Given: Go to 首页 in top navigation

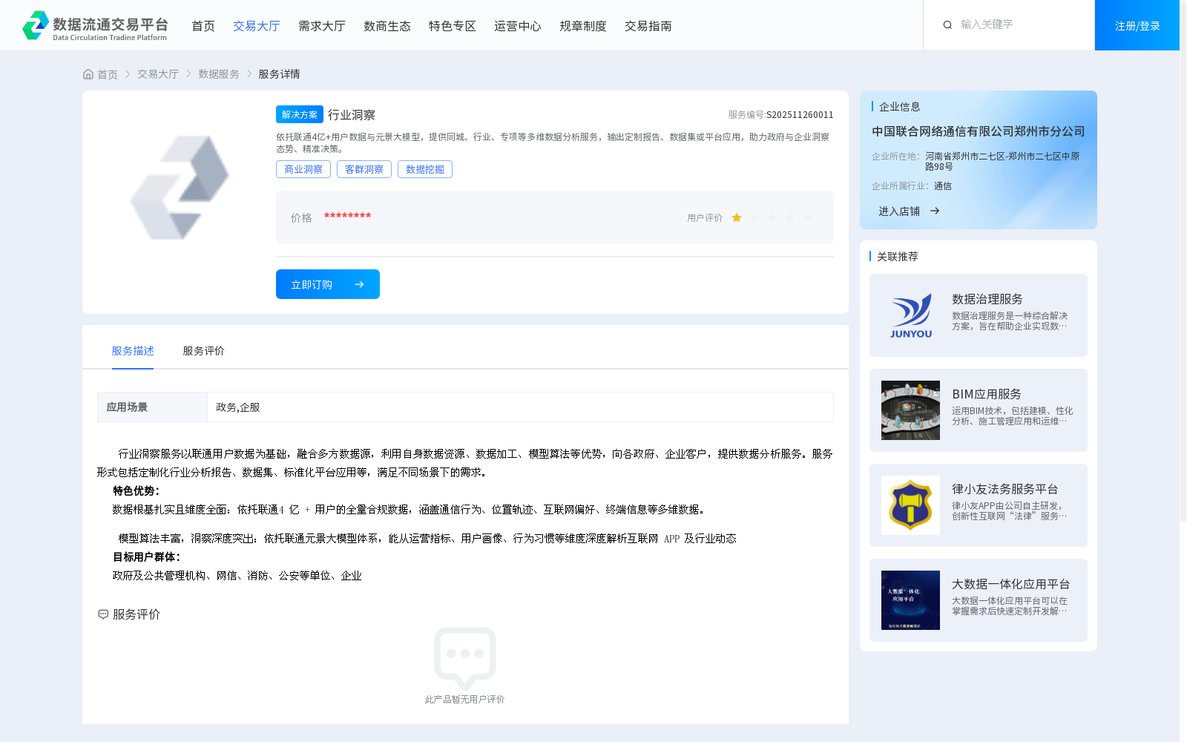Looking at the screenshot, I should (203, 26).
